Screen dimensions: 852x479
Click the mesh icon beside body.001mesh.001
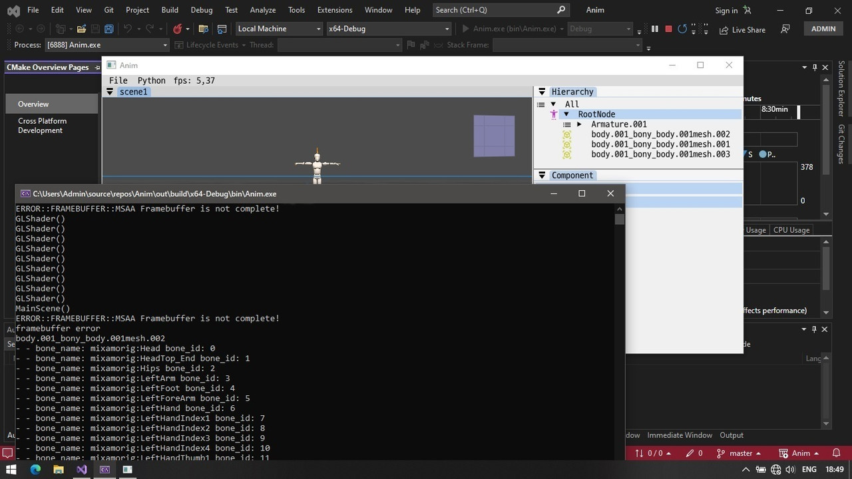pyautogui.click(x=567, y=144)
